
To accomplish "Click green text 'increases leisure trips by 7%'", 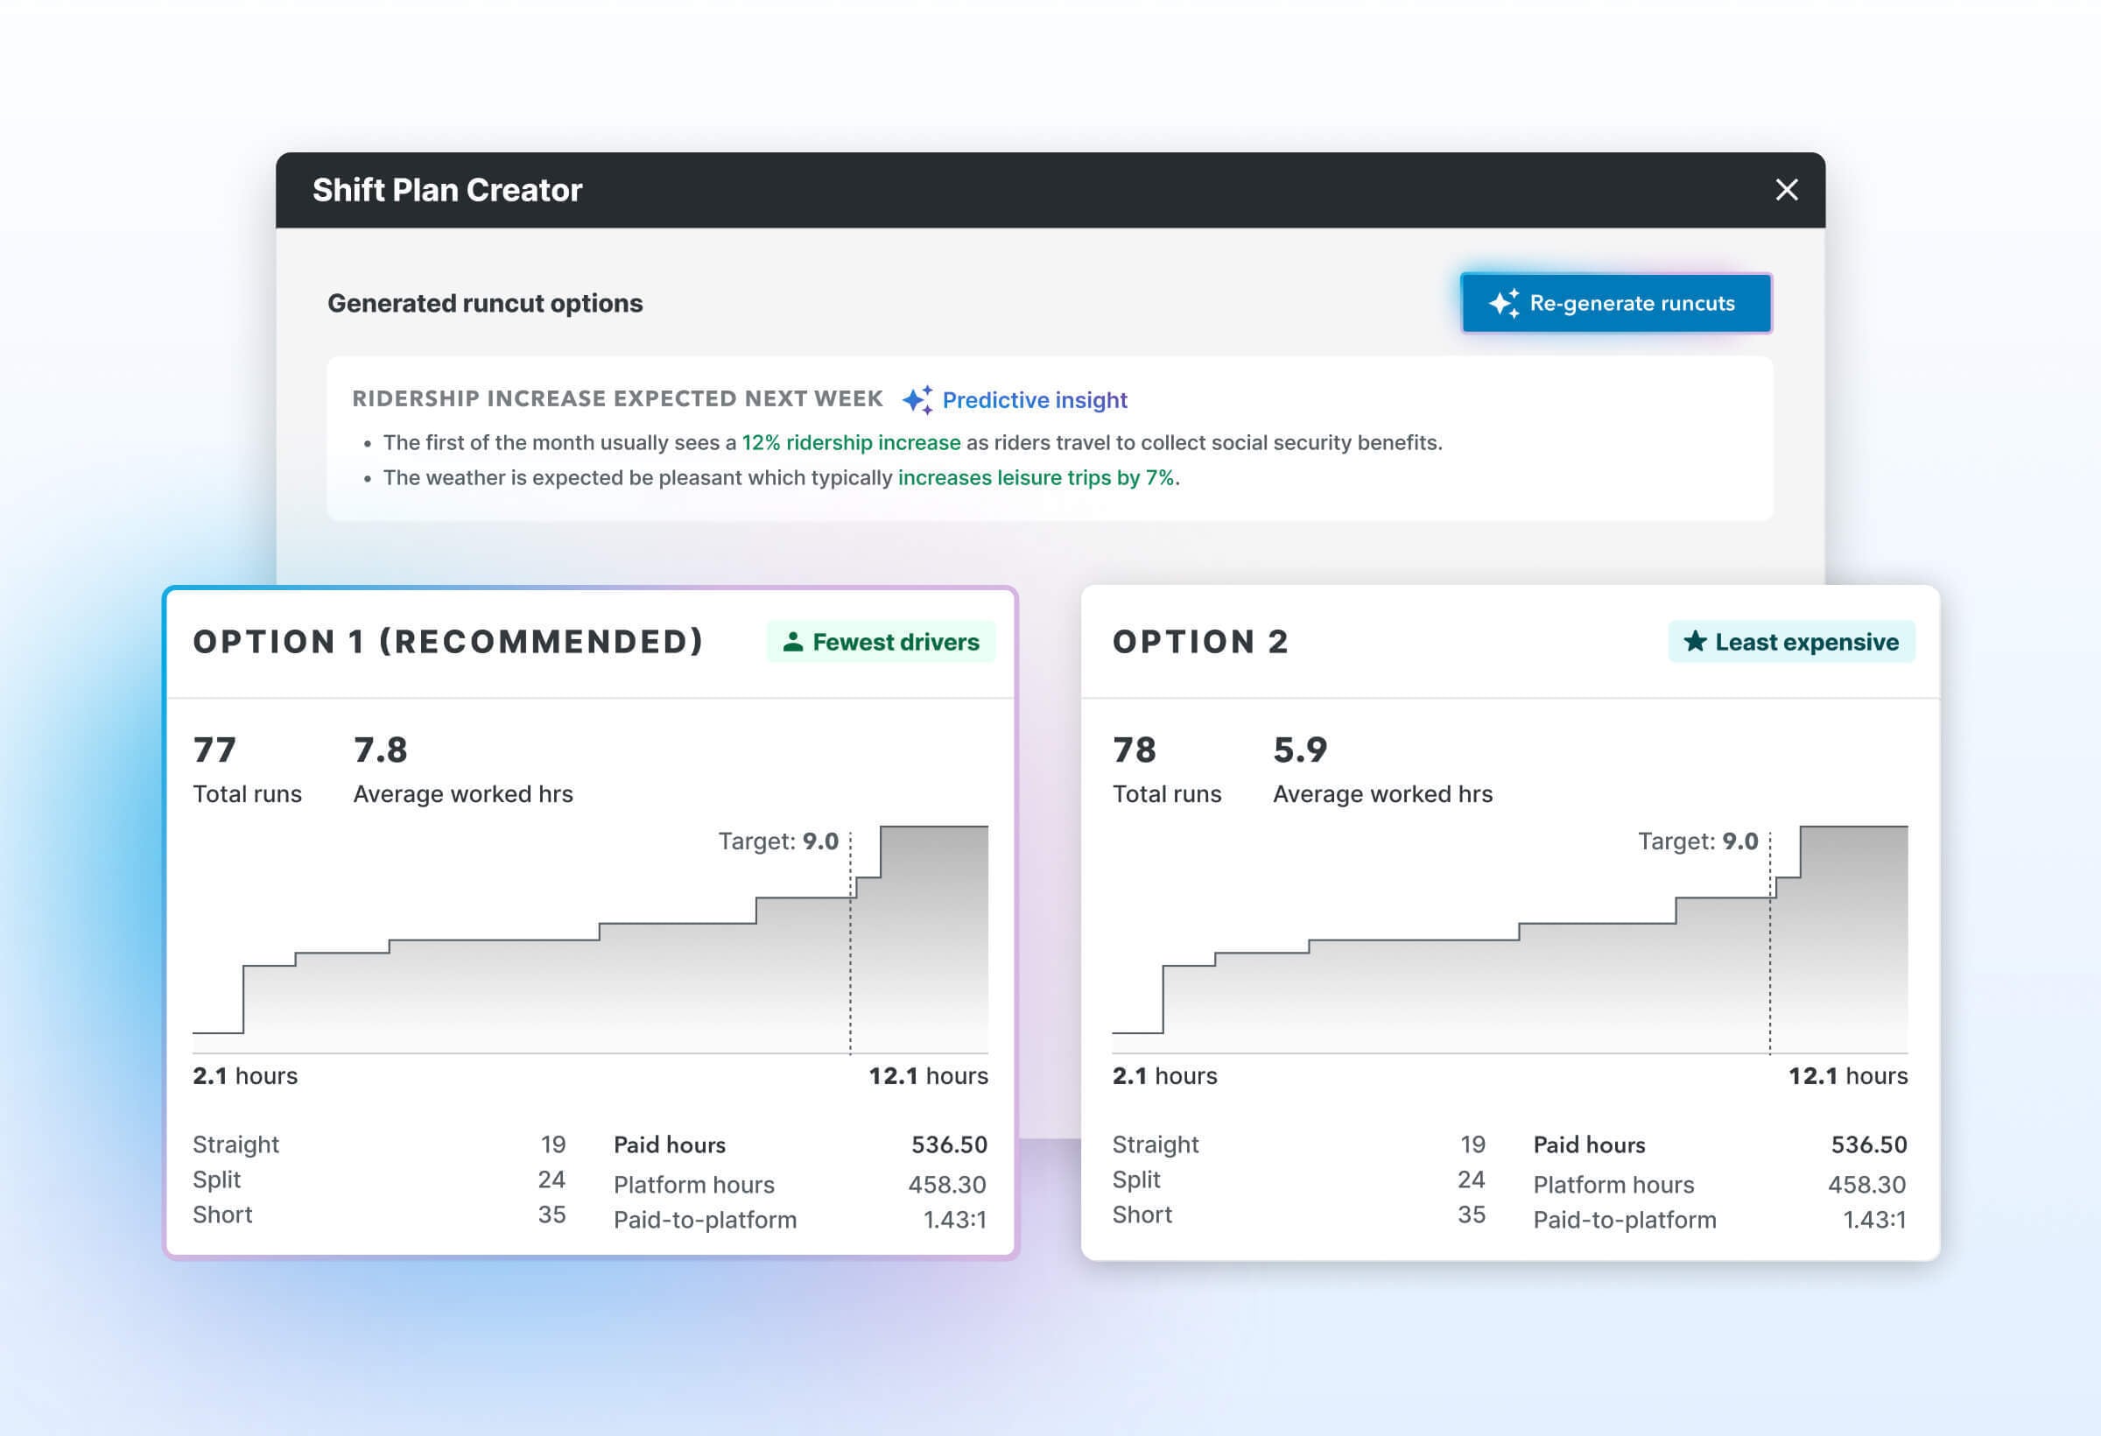I will pos(1036,477).
